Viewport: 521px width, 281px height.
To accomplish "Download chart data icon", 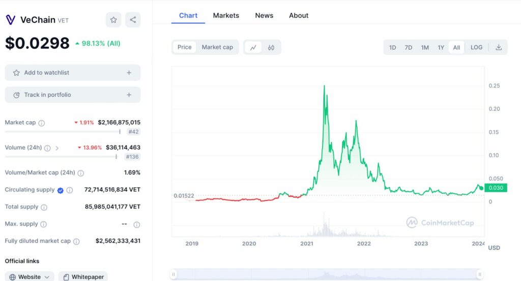I will [x=499, y=47].
